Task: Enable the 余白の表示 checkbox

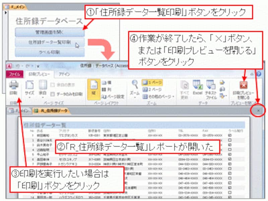Action: pyautogui.click(x=53, y=85)
